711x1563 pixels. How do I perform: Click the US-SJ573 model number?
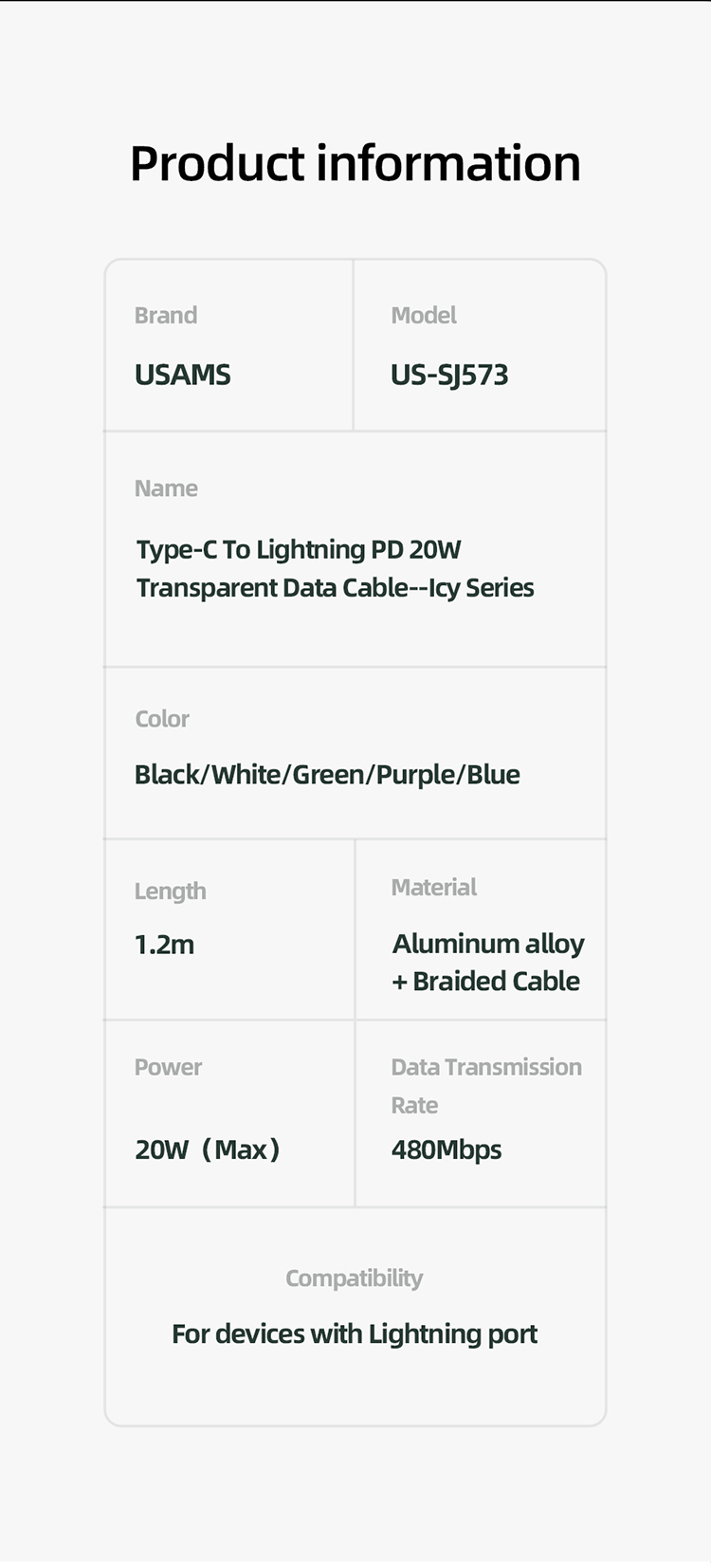pyautogui.click(x=449, y=376)
